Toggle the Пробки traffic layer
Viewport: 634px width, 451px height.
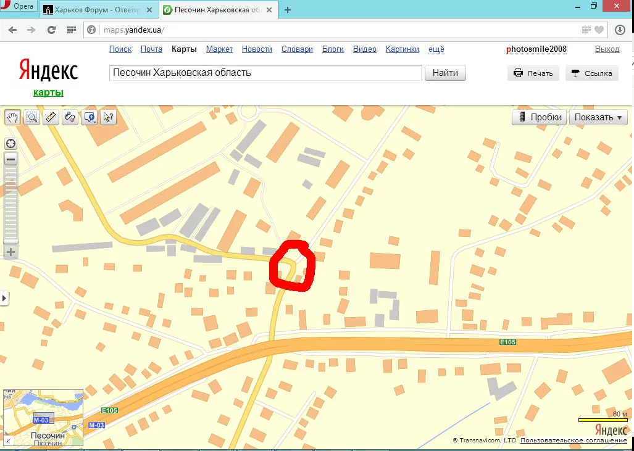click(x=539, y=117)
